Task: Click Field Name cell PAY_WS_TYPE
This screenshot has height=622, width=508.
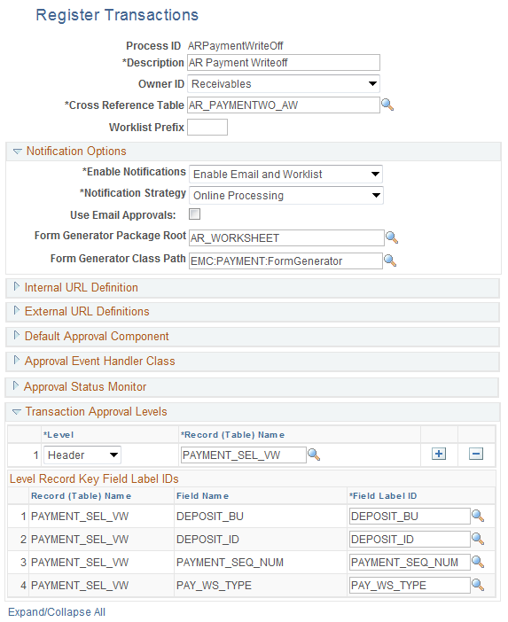Action: tap(214, 585)
